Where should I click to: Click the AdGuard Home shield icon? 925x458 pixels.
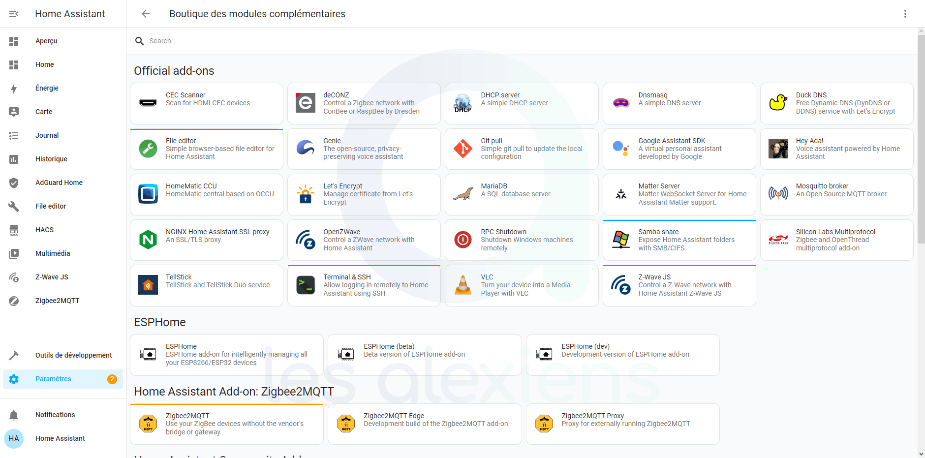(14, 183)
